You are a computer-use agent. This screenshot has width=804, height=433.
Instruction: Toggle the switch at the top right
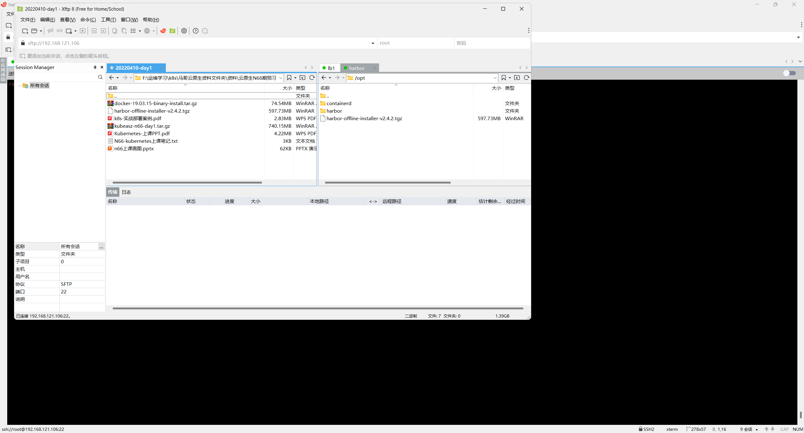point(789,73)
